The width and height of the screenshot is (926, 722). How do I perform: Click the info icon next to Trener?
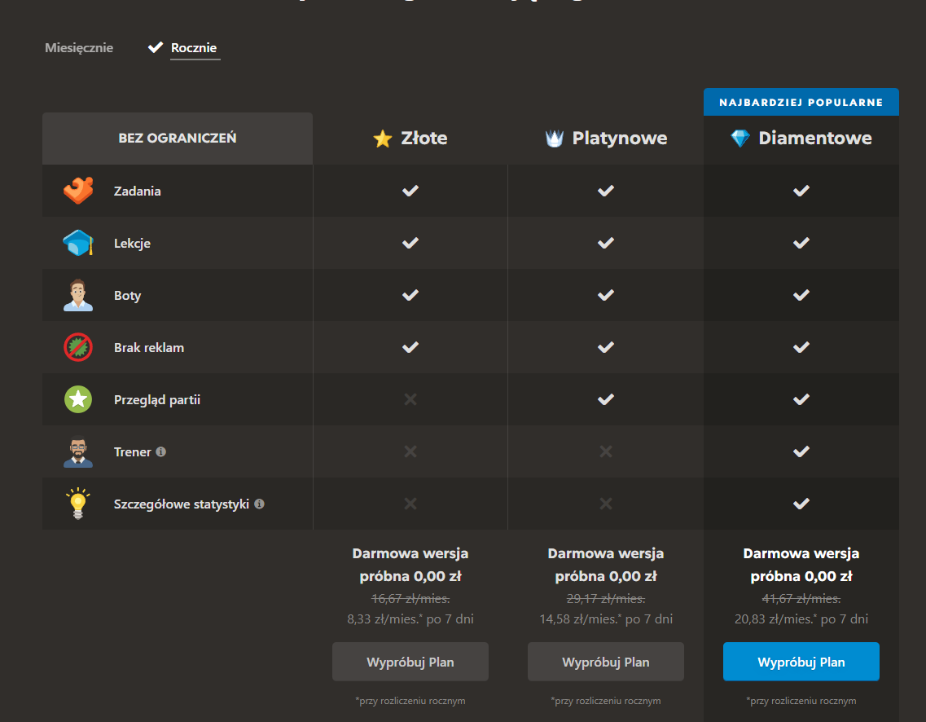(161, 451)
